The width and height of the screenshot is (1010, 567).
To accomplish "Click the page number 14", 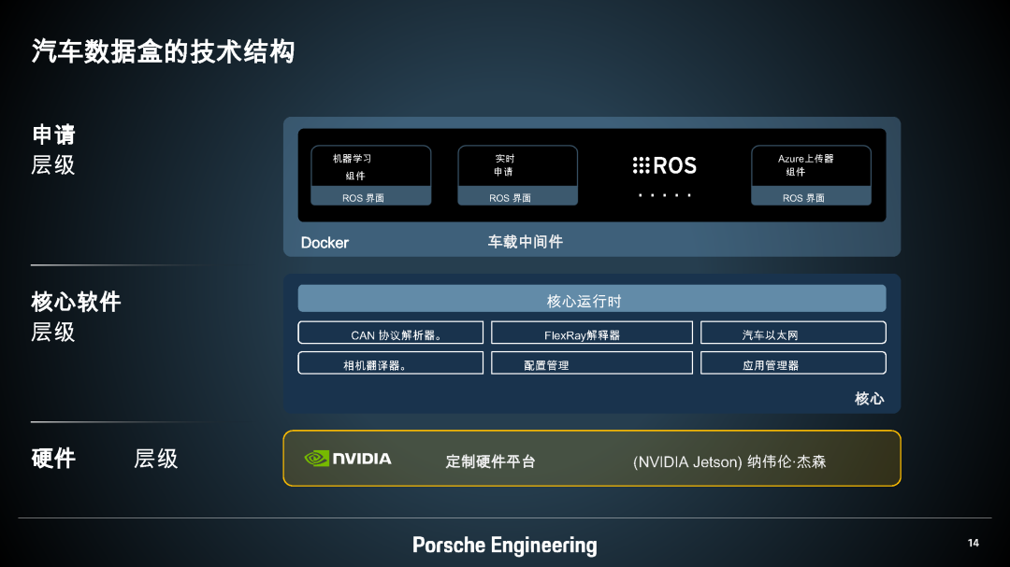I will [x=974, y=544].
